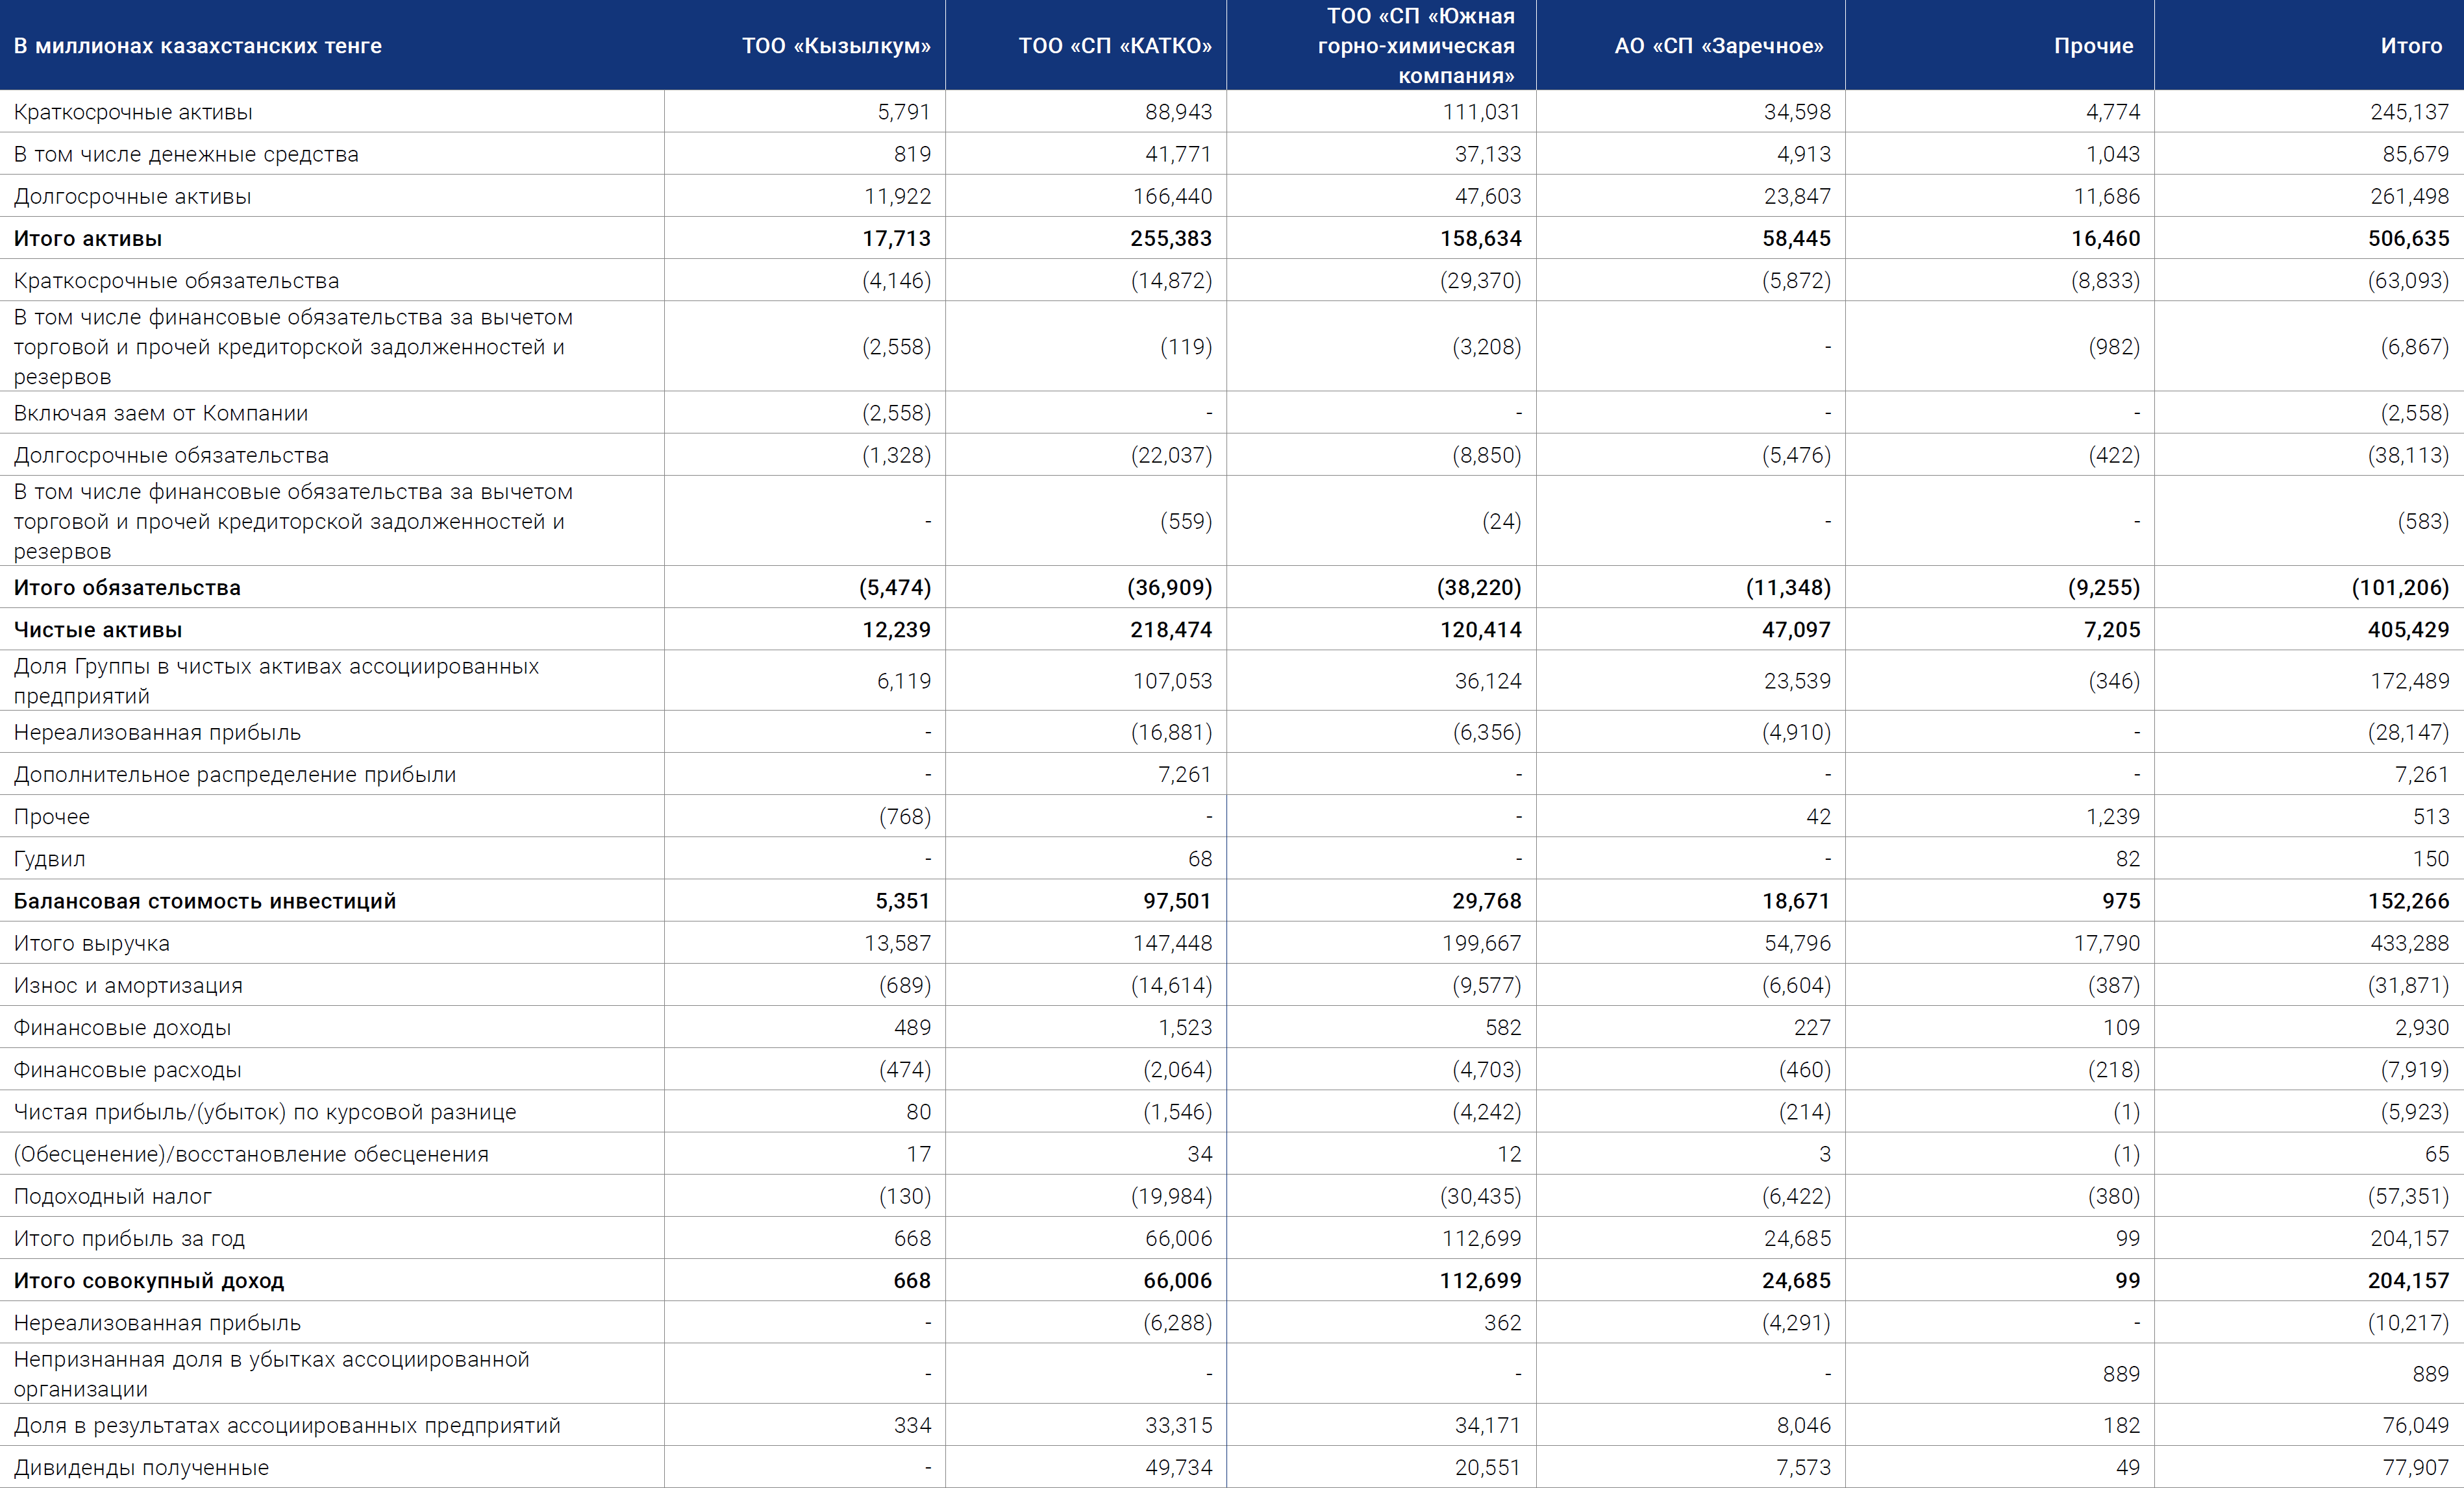Click the value 889 in the Прочие column
This screenshot has height=1488, width=2464.
click(x=2121, y=1374)
